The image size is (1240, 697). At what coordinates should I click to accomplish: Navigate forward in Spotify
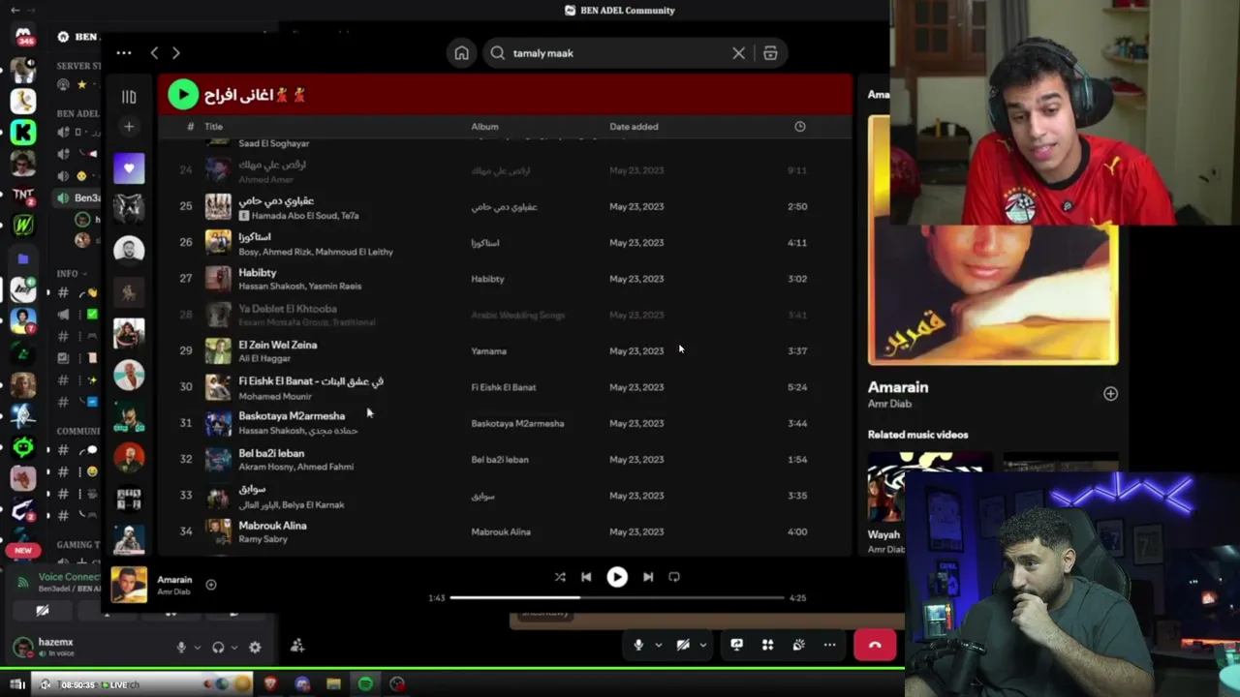coord(175,53)
